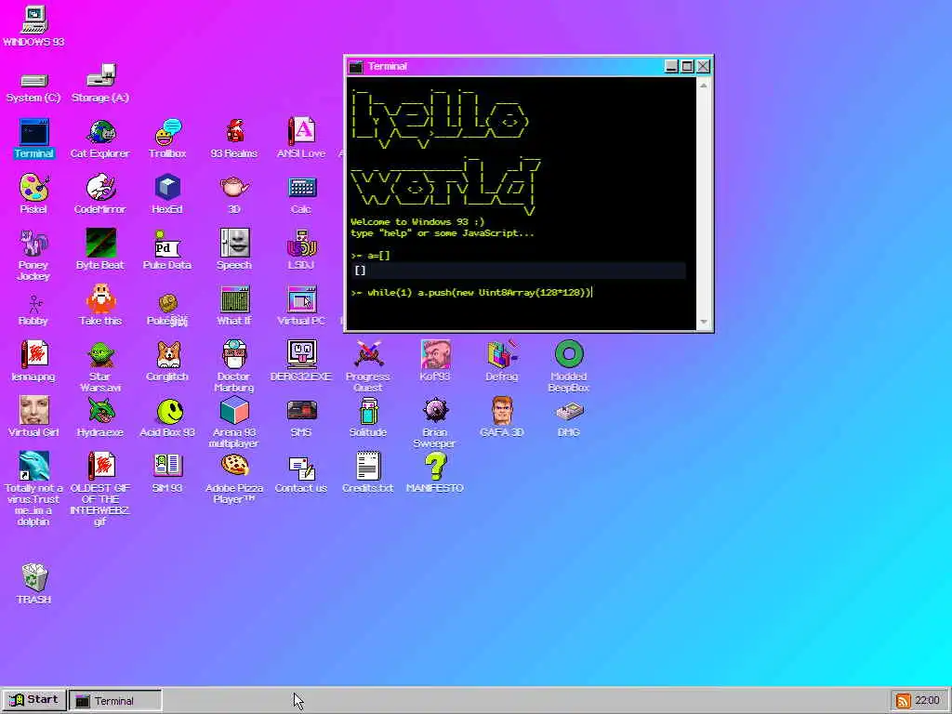Viewport: 952px width, 714px height.
Task: Maximize the Terminal window
Action: [687, 66]
